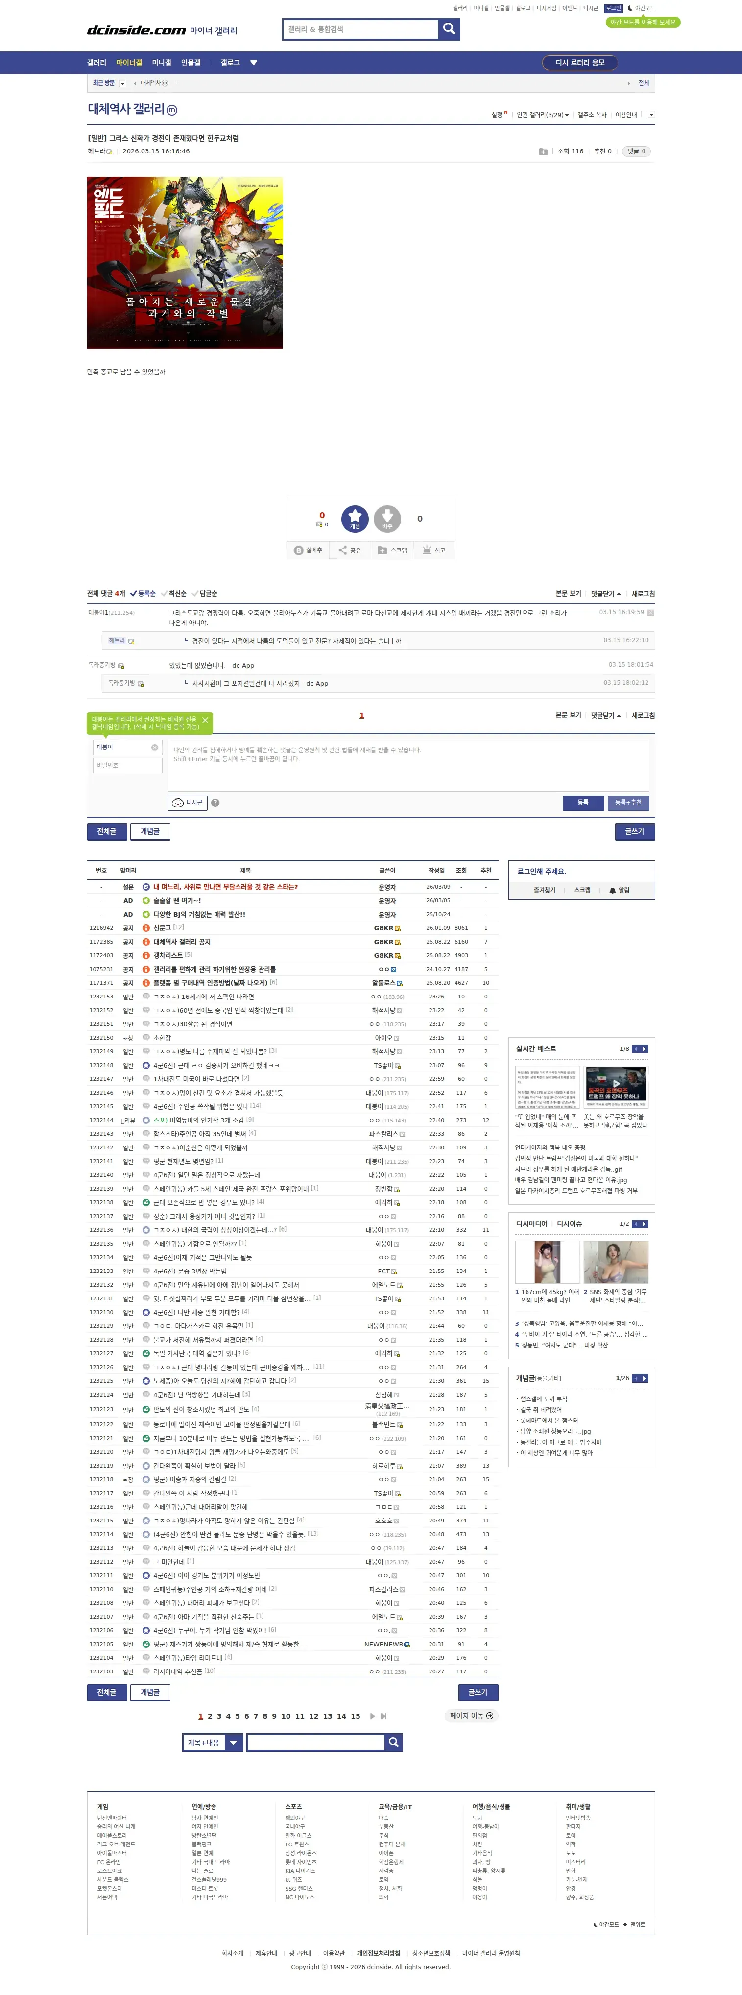Open the 갤로그 nav tab

point(230,63)
